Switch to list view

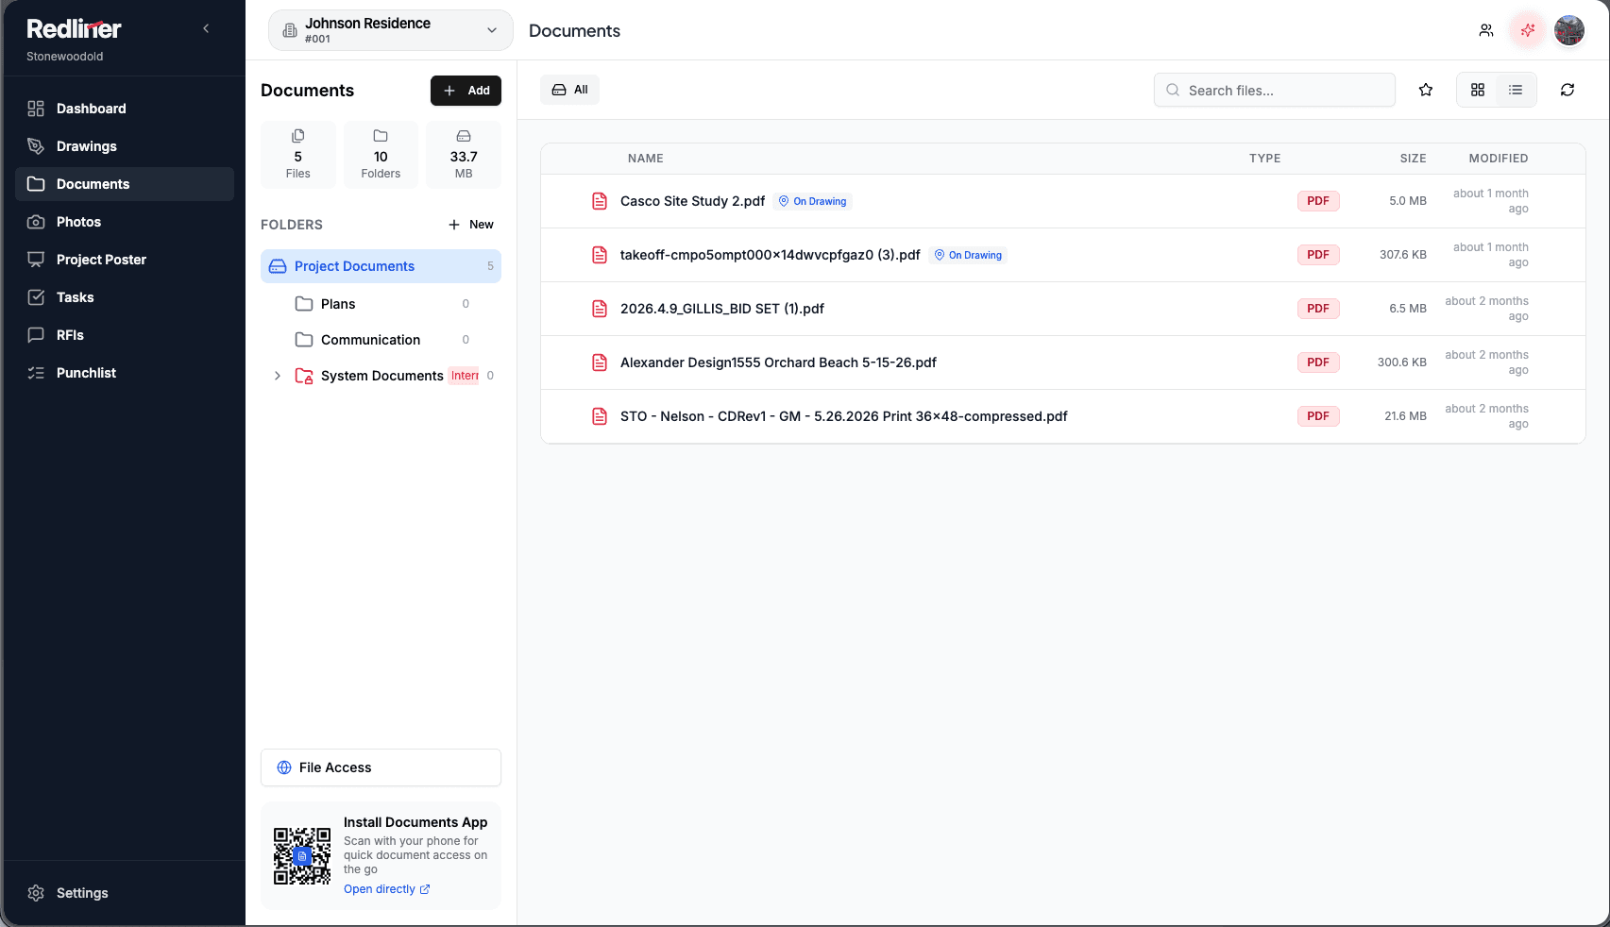(1516, 90)
